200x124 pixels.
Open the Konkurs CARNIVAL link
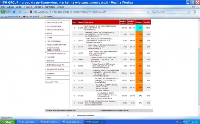(52, 82)
